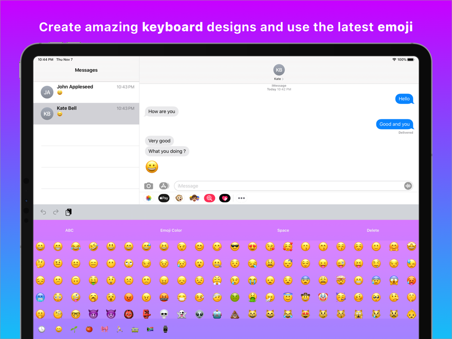Switch to the running person activity tab
Image resolution: width=452 pixels, height=339 pixels.
point(120,329)
